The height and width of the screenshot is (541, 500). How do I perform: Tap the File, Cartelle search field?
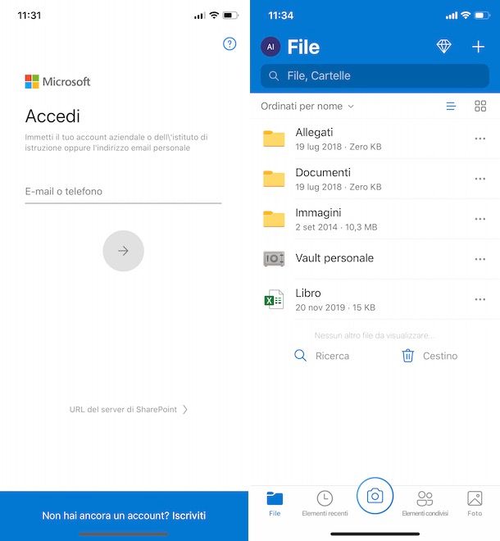[x=375, y=76]
